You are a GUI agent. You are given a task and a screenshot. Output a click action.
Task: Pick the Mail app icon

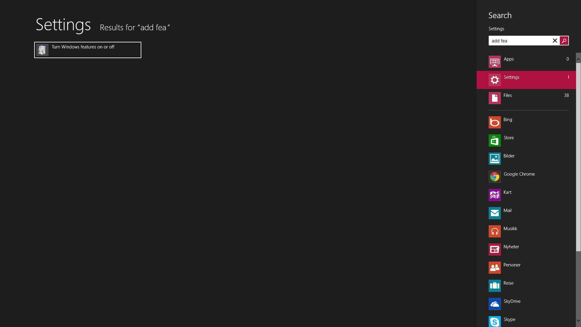[494, 213]
